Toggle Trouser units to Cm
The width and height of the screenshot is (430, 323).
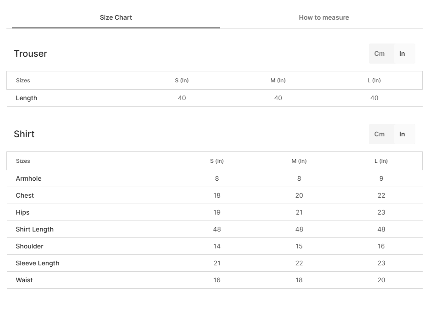coord(379,54)
